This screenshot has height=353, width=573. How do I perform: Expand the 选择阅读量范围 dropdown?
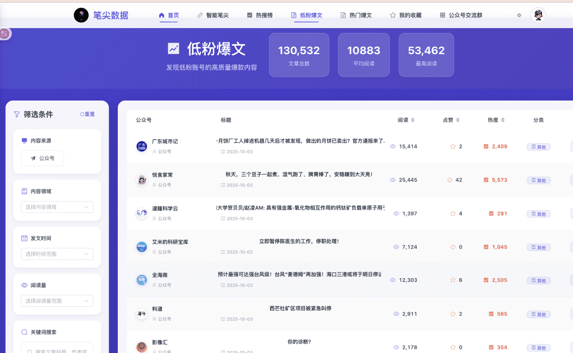click(57, 301)
